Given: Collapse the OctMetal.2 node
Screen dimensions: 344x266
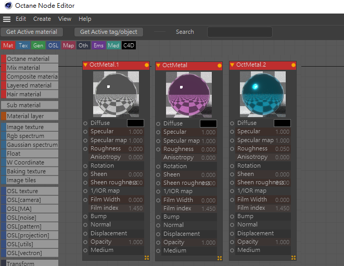Looking at the screenshot, I should click(x=232, y=65).
